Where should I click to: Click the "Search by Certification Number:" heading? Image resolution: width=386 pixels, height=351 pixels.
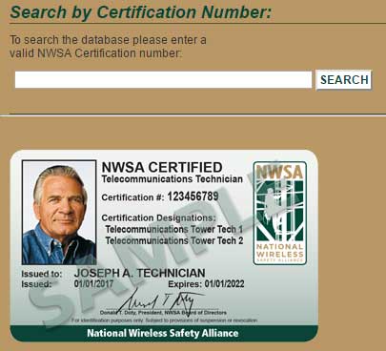tap(141, 12)
